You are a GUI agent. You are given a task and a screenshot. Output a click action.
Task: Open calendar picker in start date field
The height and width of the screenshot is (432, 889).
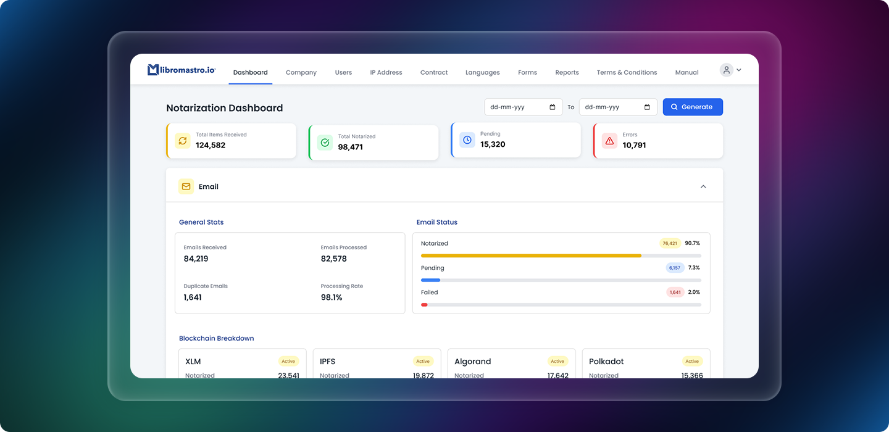[x=553, y=107]
